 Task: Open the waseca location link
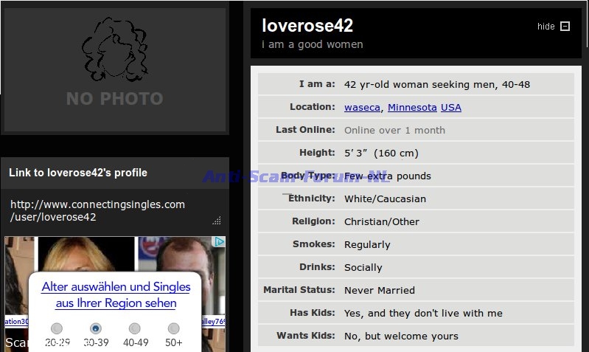coord(362,107)
